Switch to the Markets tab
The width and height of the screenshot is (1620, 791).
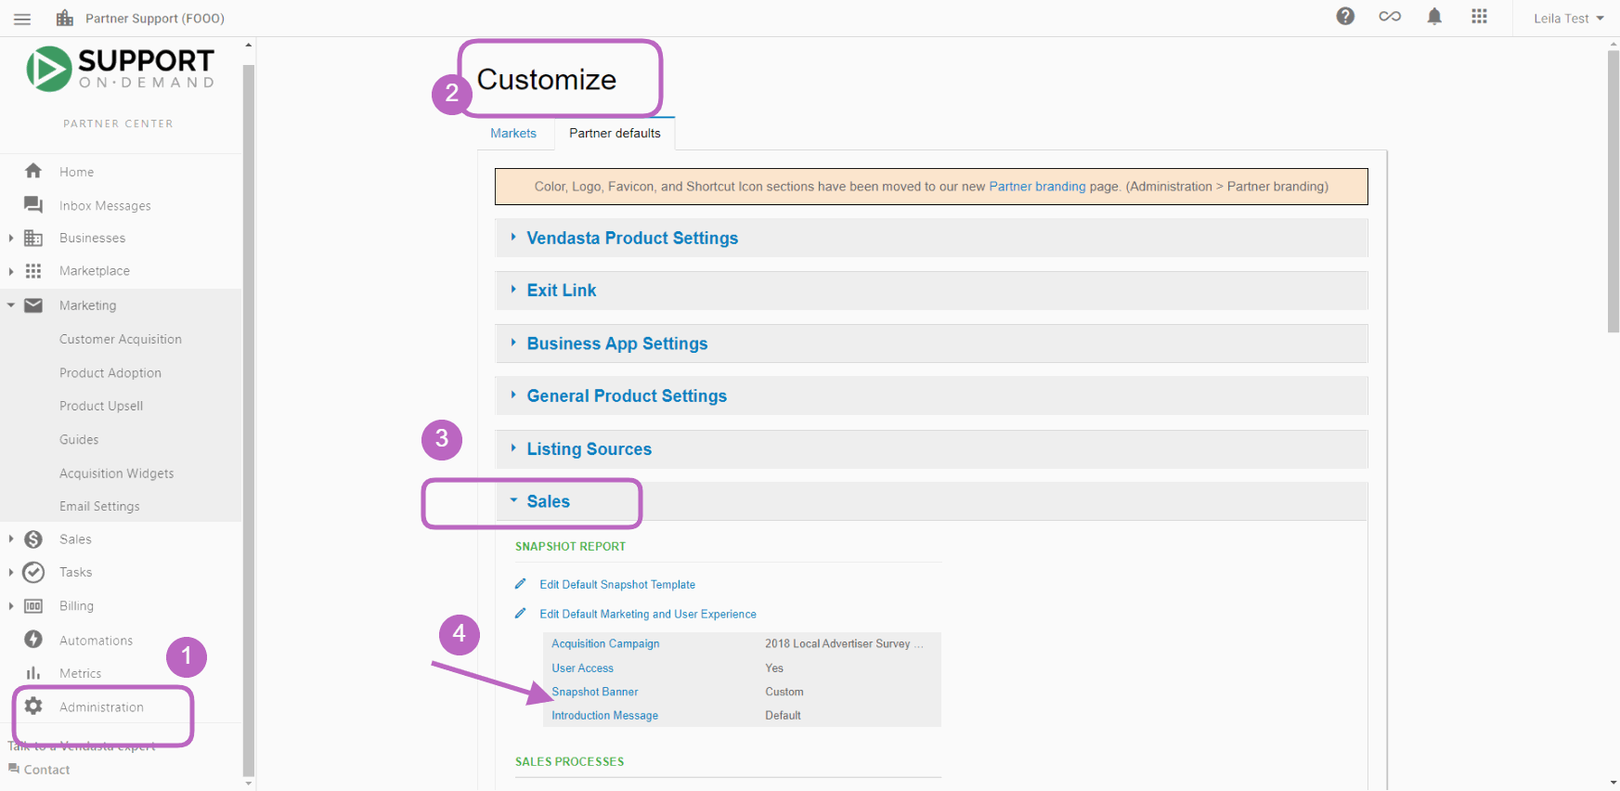(513, 133)
